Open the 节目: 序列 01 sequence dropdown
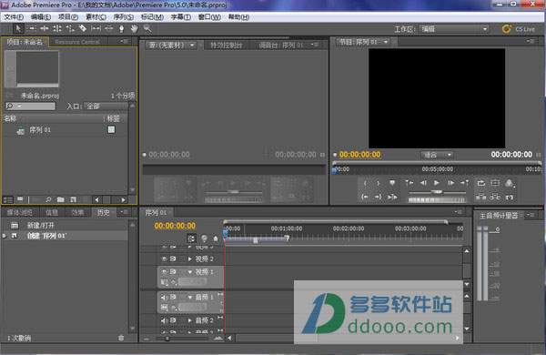 coord(386,42)
